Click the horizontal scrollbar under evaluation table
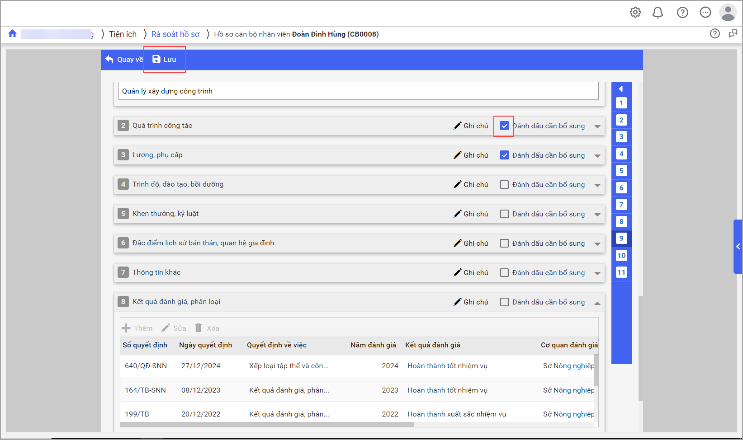Screen dimensions: 743x440 267,425
